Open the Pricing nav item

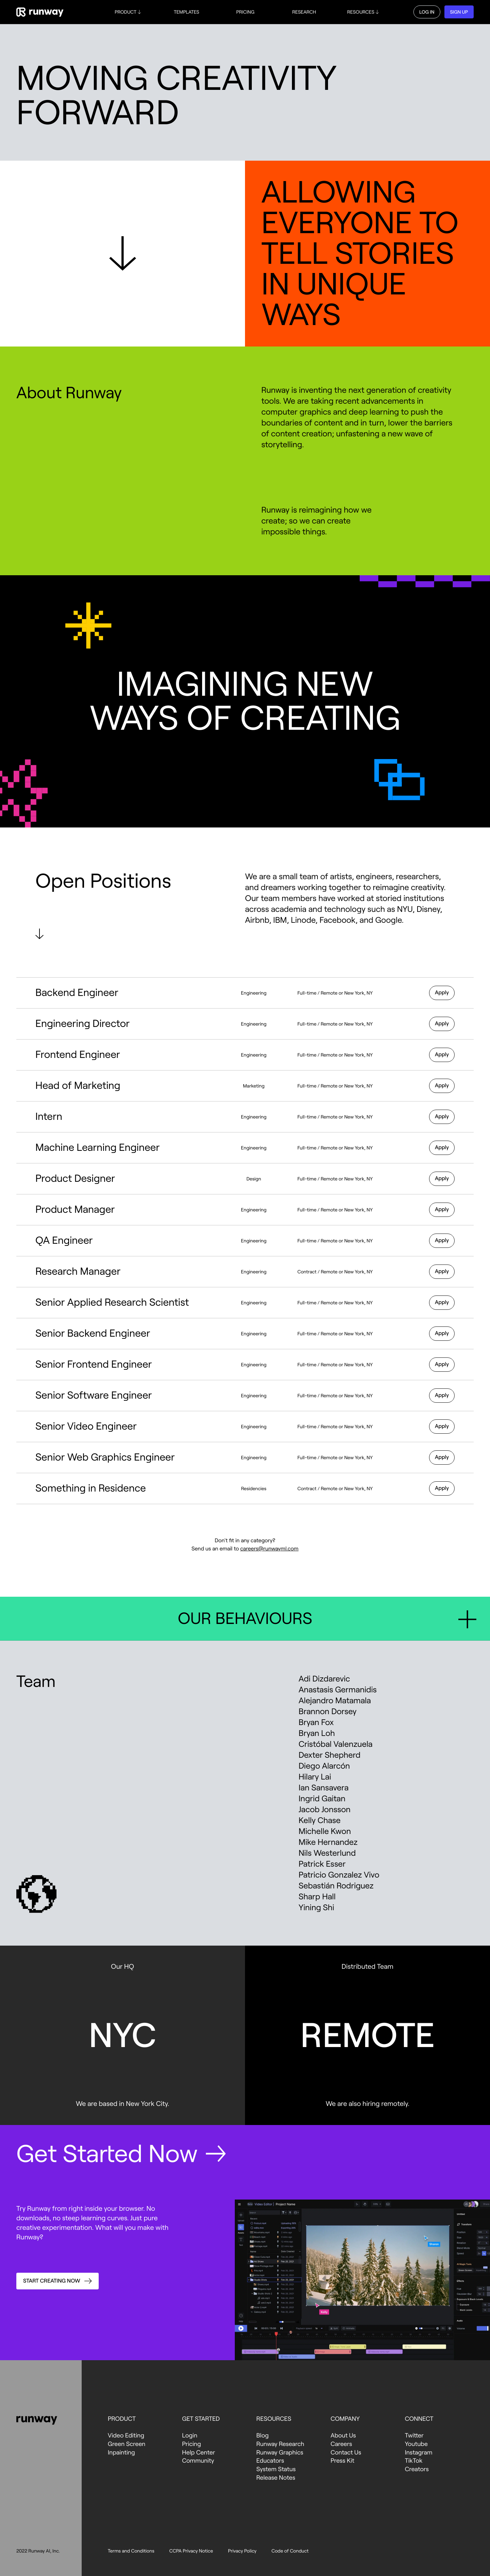[245, 12]
